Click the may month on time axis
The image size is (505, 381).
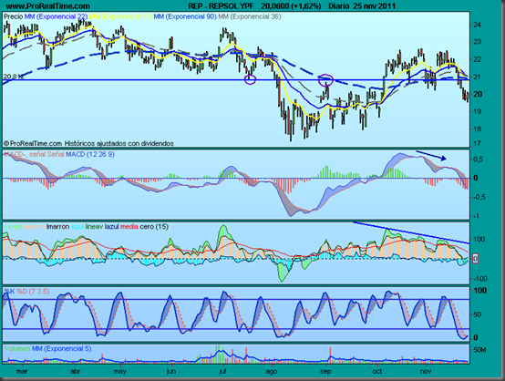coord(119,371)
